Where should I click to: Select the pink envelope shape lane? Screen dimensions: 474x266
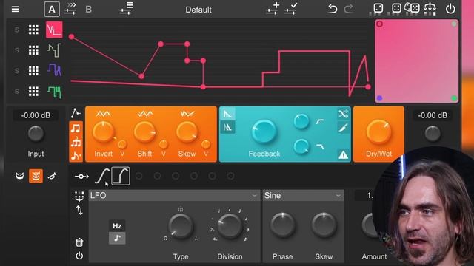tap(54, 30)
